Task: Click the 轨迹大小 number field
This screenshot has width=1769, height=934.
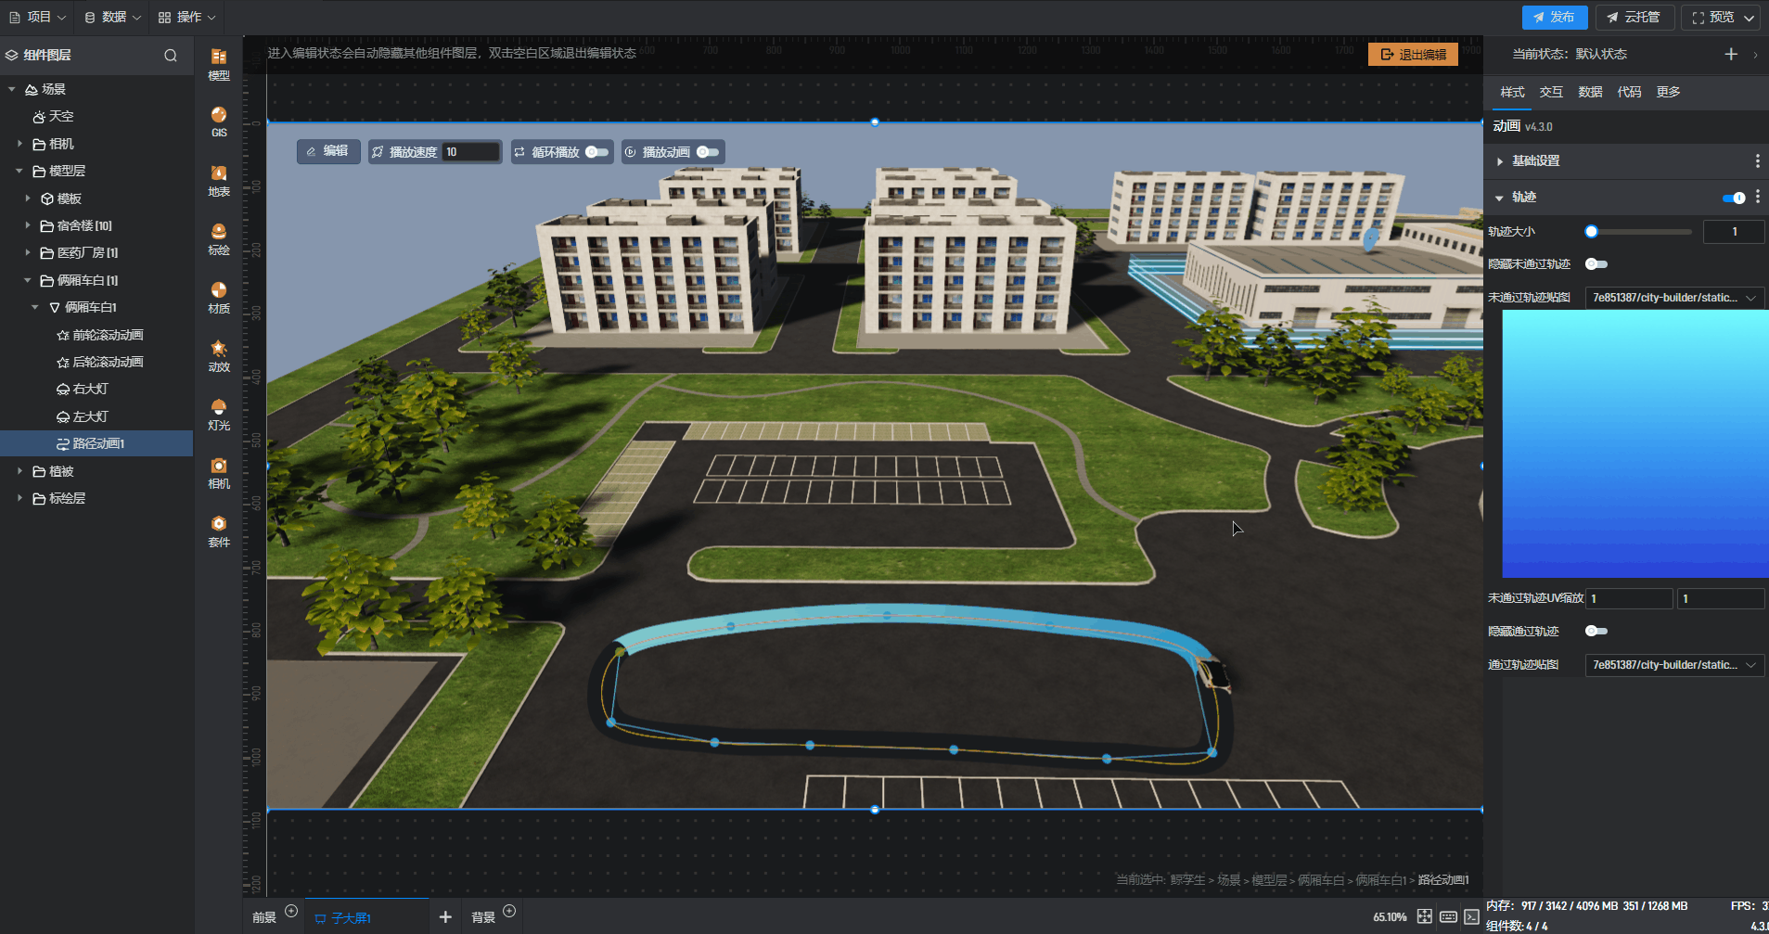Action: click(x=1733, y=232)
